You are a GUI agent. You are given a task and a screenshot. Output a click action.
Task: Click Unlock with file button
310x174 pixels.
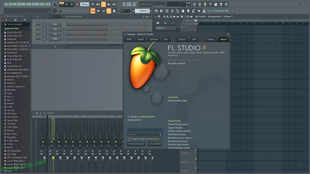pos(155,144)
